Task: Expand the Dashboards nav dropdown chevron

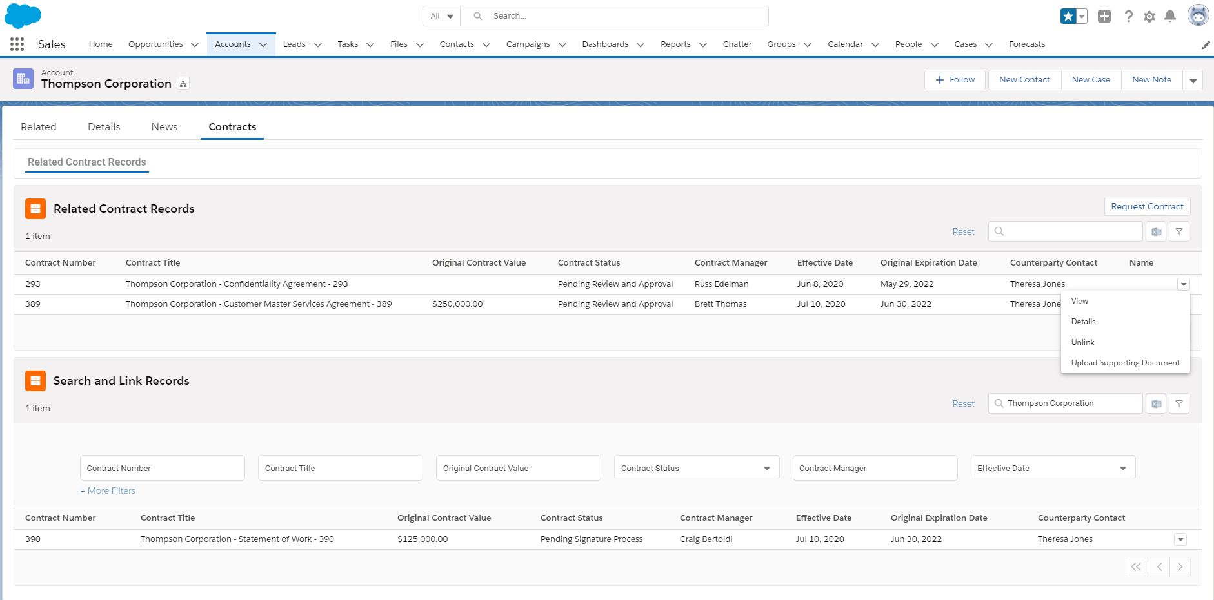Action: tap(640, 44)
